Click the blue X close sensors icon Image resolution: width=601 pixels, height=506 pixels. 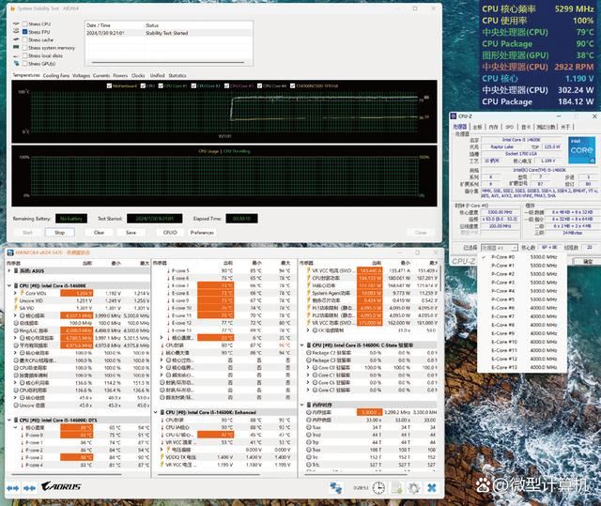coord(429,487)
